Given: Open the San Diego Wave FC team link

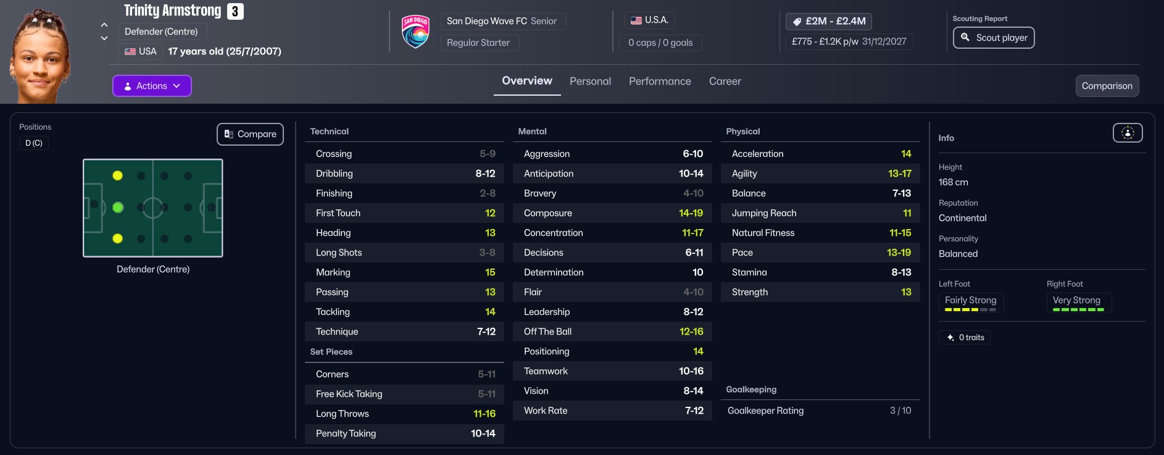Looking at the screenshot, I should pyautogui.click(x=487, y=21).
